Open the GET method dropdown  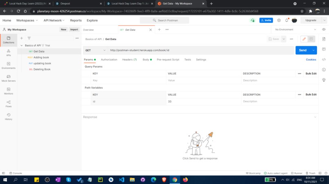tap(96, 50)
